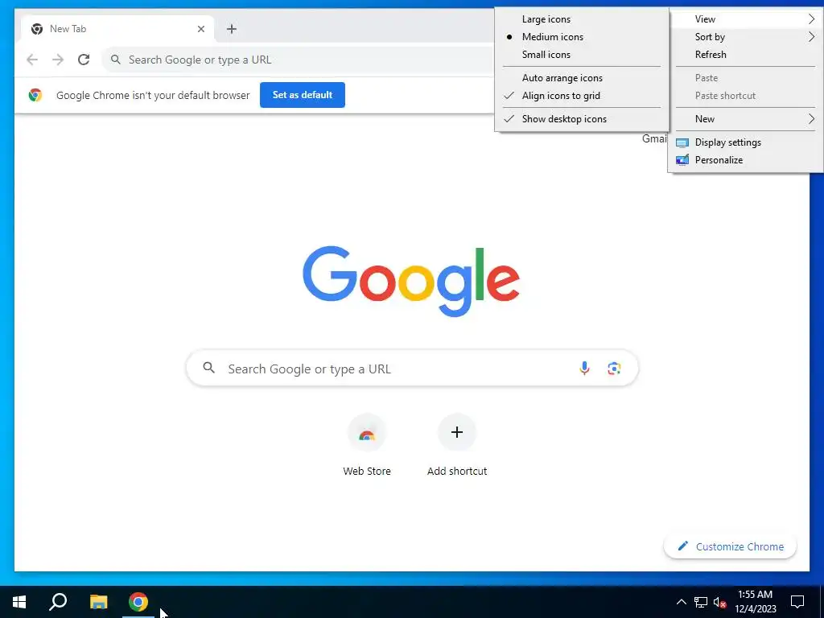Open a new tab with the plus icon
Image resolution: width=824 pixels, height=618 pixels.
(x=231, y=29)
